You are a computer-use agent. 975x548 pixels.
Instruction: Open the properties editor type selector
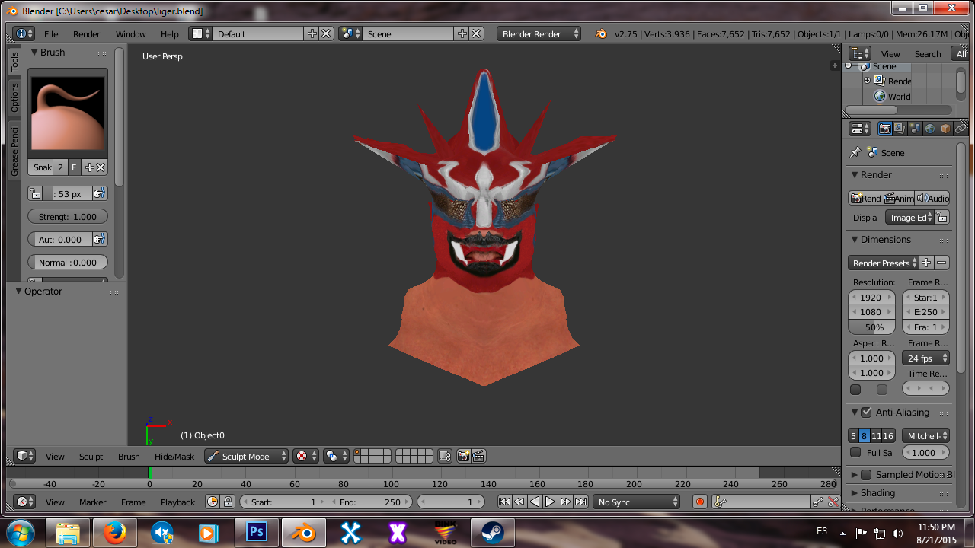pyautogui.click(x=860, y=129)
